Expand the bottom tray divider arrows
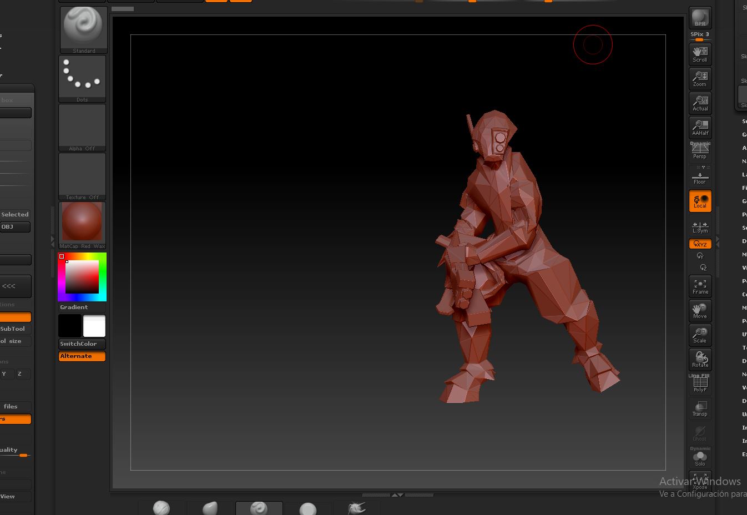The width and height of the screenshot is (747, 515). pyautogui.click(x=397, y=494)
